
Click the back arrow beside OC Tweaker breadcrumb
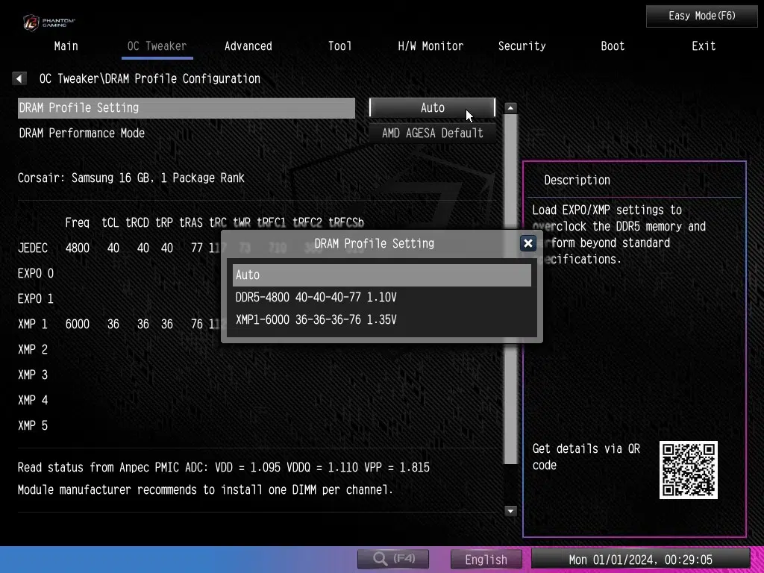20,78
